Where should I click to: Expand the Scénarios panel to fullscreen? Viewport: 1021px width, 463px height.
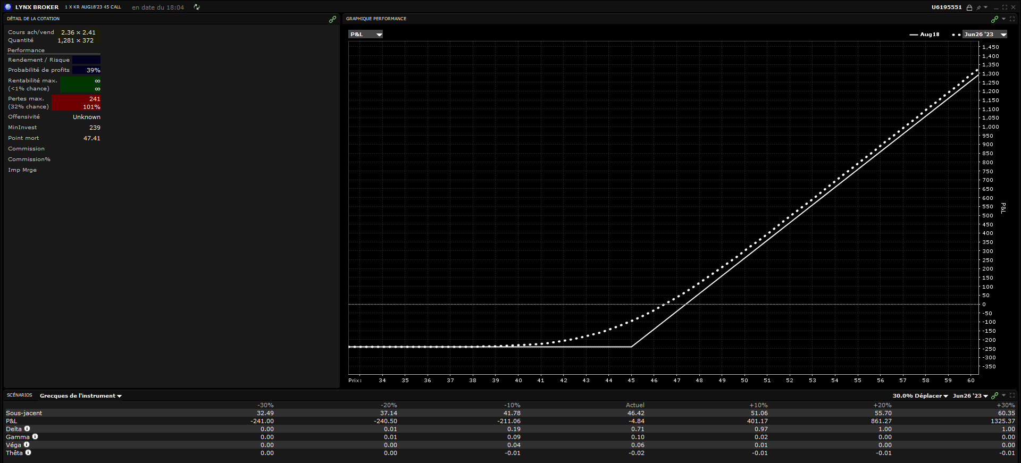pos(1012,395)
